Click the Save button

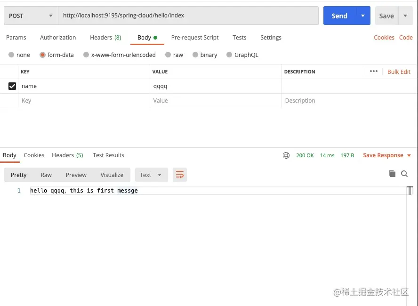point(386,16)
